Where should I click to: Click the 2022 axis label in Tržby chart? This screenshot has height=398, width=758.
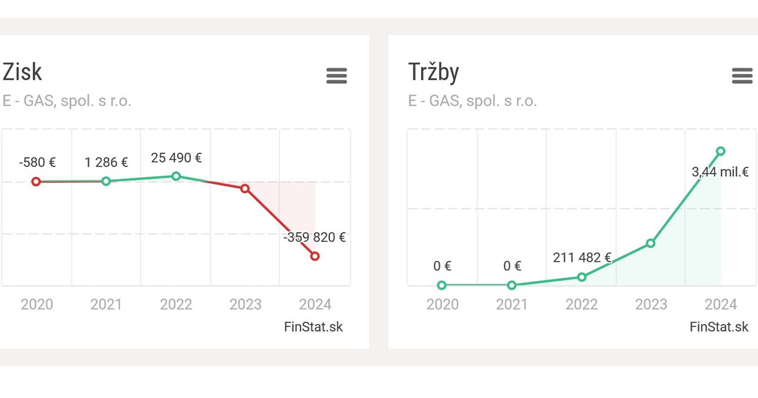tap(582, 304)
